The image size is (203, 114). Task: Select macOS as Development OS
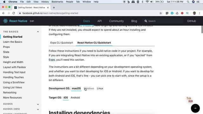[x=76, y=88]
